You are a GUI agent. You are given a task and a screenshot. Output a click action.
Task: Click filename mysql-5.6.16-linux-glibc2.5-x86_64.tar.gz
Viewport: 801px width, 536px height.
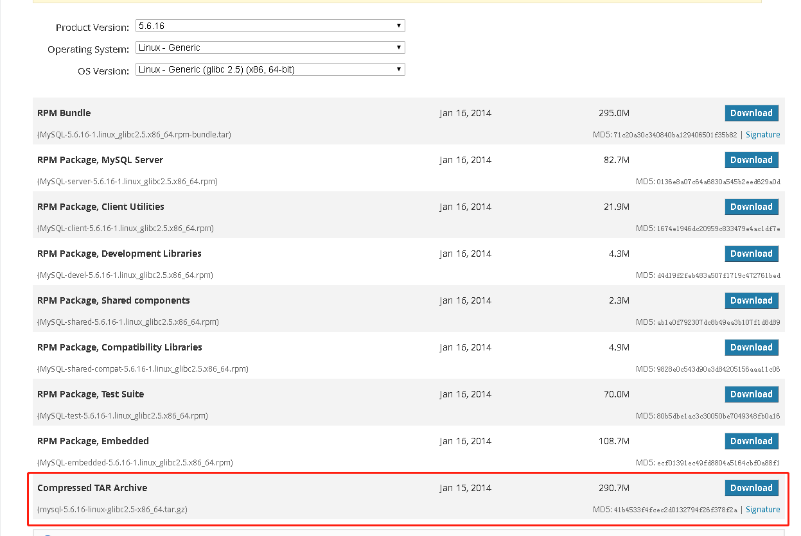pos(112,510)
